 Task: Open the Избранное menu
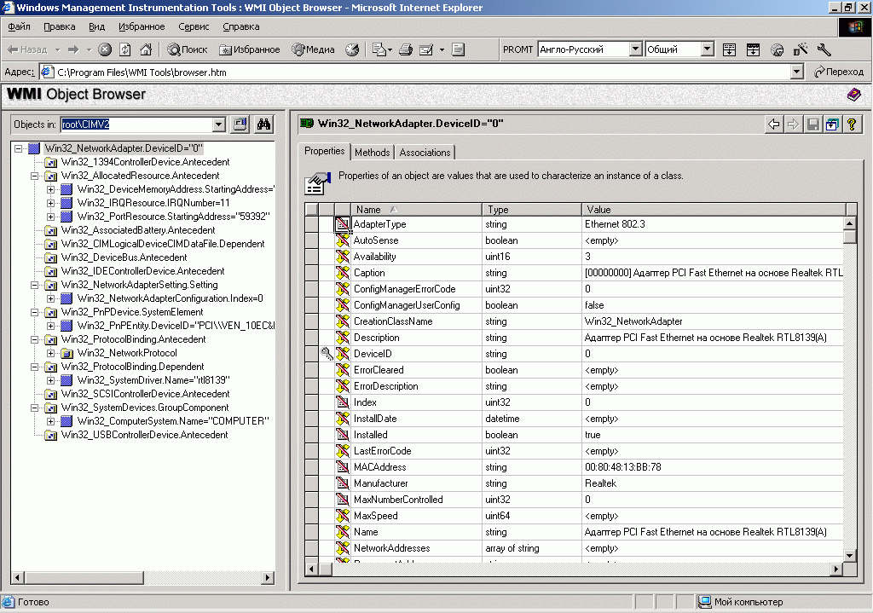pos(142,26)
